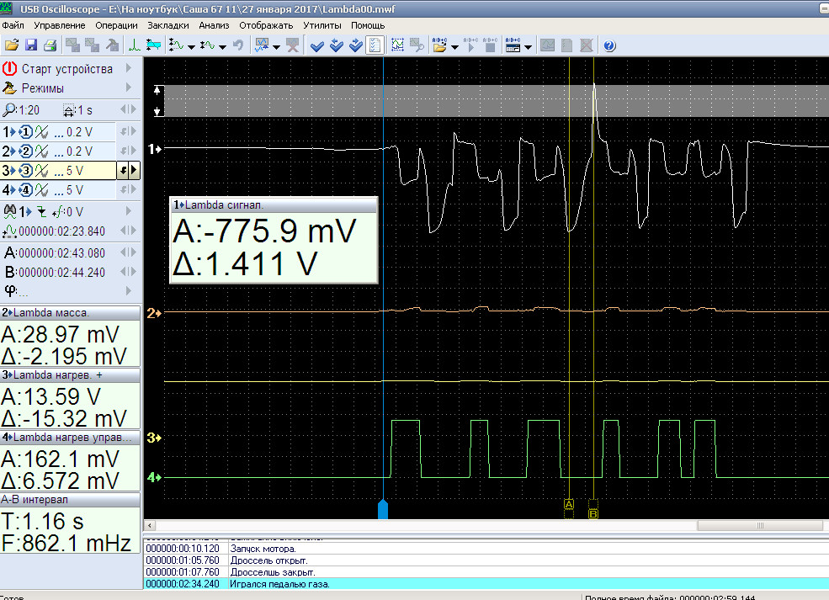Toggle channel 4 circled number icon
Screen dimensions: 829x600
[x=26, y=189]
